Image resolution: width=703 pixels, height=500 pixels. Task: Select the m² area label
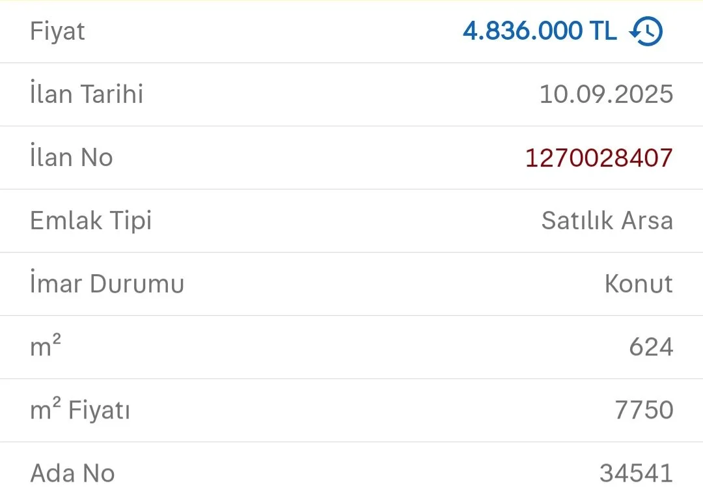coord(46,347)
